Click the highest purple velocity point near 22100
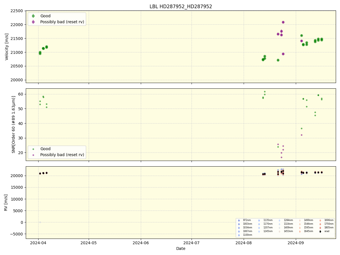The image size is (340, 255). pyautogui.click(x=283, y=22)
